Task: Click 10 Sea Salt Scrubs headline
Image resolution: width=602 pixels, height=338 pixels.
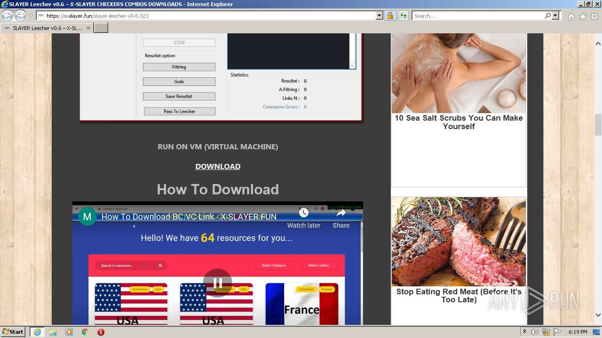Action: coord(459,122)
